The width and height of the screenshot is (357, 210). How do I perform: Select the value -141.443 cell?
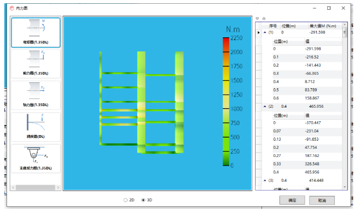313,65
